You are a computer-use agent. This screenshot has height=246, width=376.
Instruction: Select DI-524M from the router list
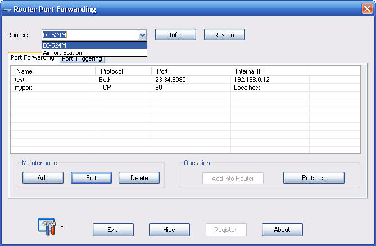[x=94, y=45]
